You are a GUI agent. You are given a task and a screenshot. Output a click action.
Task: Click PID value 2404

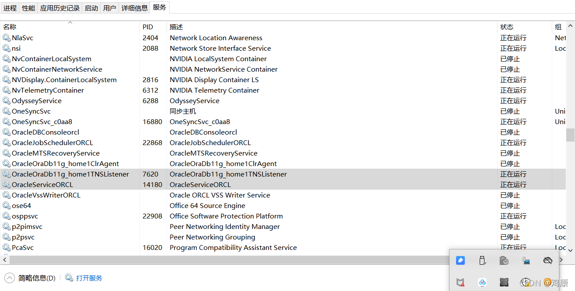pos(150,38)
